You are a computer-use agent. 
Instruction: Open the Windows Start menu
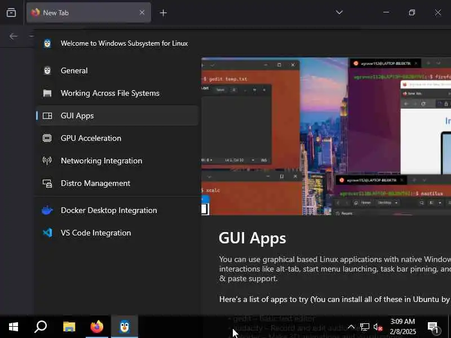coord(13,327)
